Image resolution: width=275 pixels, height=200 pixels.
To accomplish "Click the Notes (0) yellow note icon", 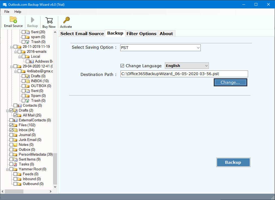I will [16, 145].
